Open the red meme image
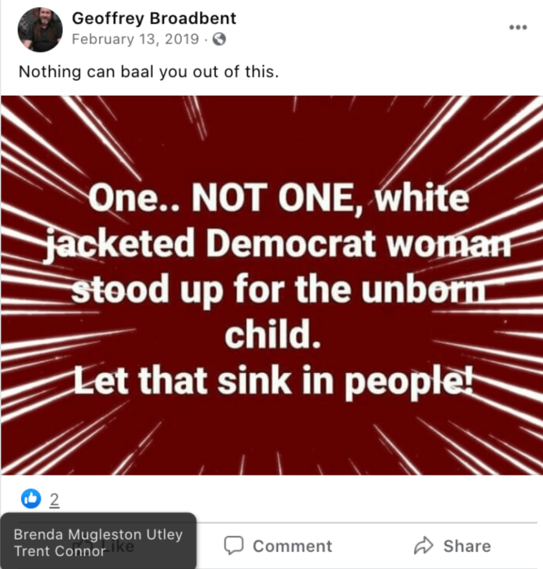 coord(272,285)
